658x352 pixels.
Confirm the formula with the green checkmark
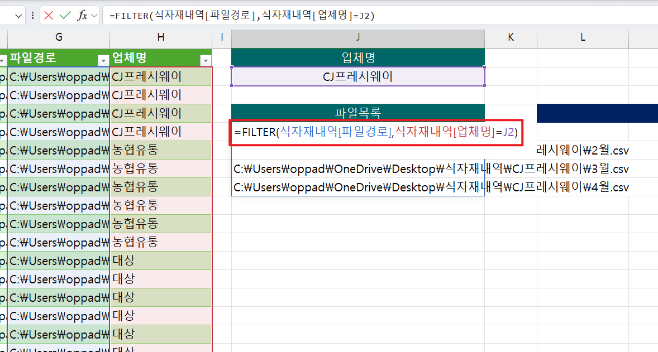(x=65, y=16)
